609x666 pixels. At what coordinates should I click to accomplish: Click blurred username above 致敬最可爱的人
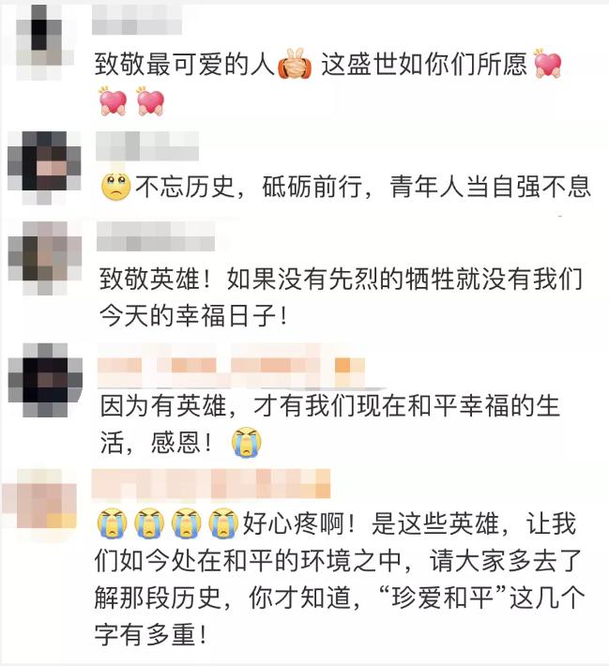pyautogui.click(x=137, y=20)
